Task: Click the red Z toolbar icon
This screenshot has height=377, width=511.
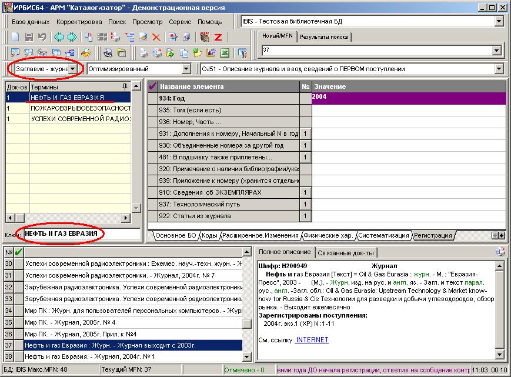Action: [x=218, y=37]
